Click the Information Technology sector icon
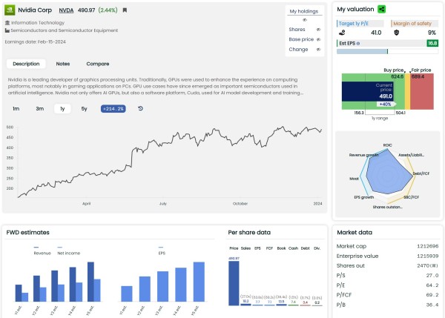Viewport: 445px width, 318px height. coord(7,22)
